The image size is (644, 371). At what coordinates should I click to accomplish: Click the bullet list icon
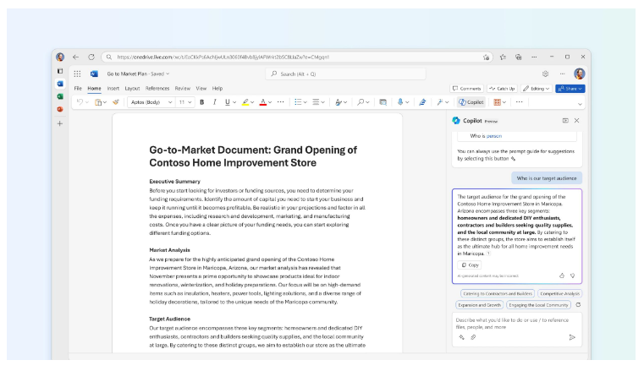click(x=298, y=102)
